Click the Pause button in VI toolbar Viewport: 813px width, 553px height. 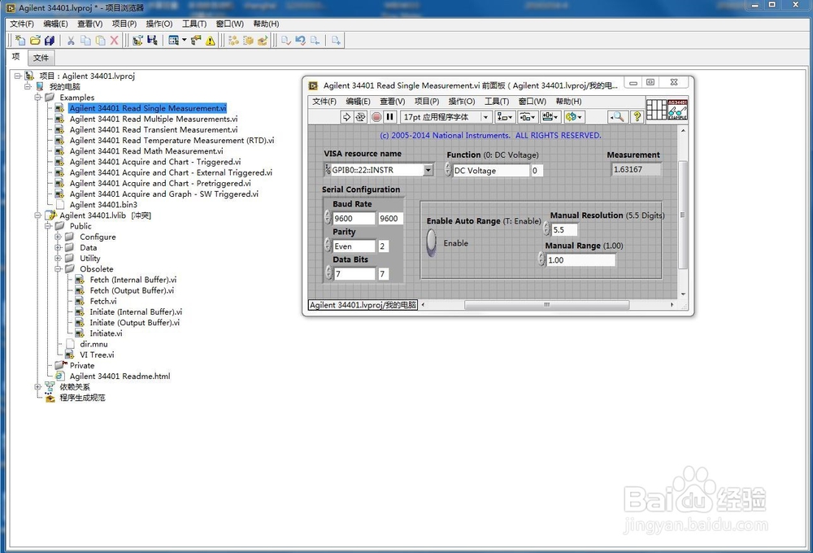(390, 117)
